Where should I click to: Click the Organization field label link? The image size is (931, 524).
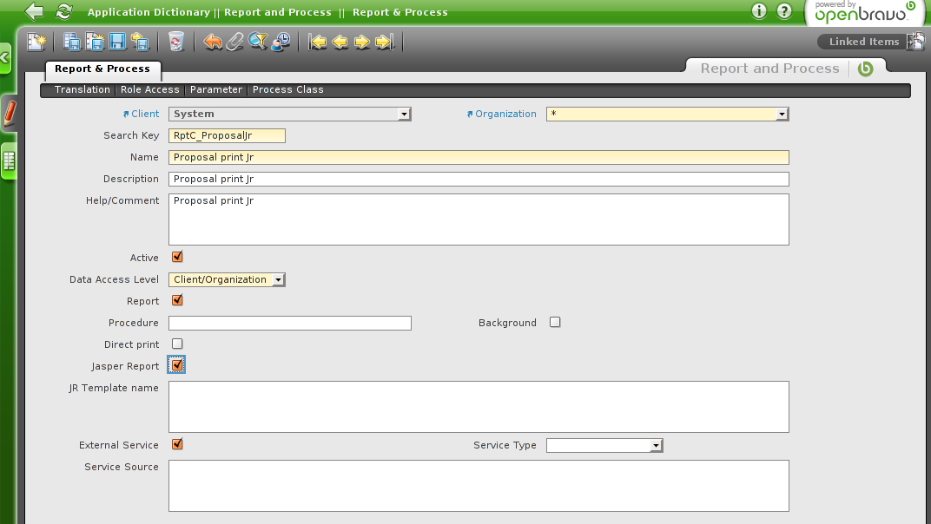505,114
